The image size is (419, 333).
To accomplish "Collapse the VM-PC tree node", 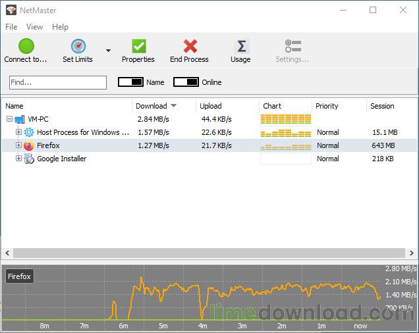I will 10,119.
